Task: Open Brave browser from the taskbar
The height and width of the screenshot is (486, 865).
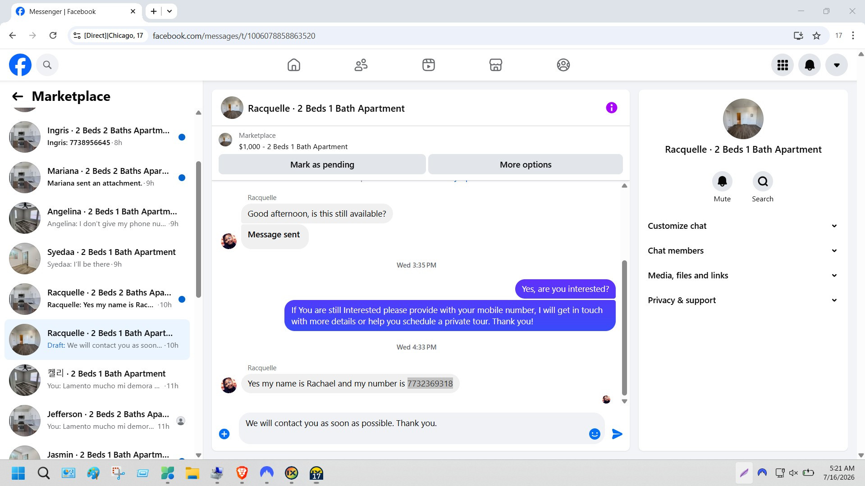Action: pos(242,473)
